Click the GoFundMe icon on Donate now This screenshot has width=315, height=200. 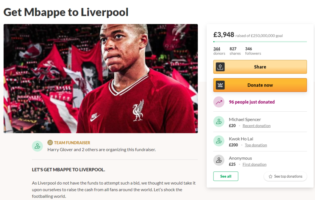pos(220,85)
